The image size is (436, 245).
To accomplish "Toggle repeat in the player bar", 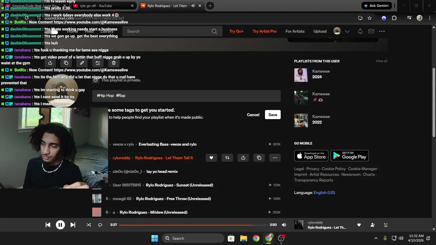I will tap(100, 225).
